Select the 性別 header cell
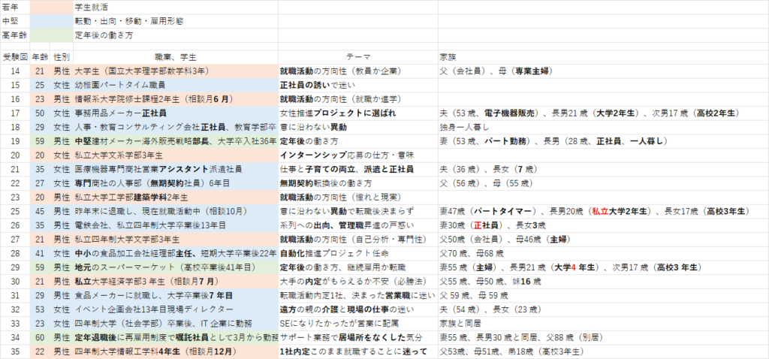The width and height of the screenshot is (769, 359). (62, 56)
